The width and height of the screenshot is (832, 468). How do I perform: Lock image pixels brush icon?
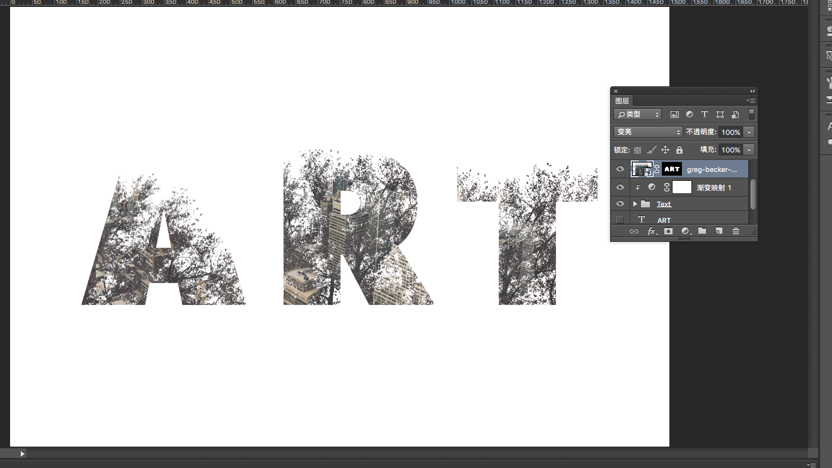click(x=651, y=150)
